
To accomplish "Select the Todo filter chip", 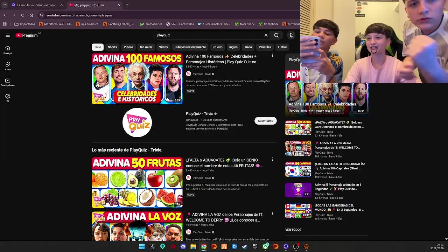I will [98, 47].
